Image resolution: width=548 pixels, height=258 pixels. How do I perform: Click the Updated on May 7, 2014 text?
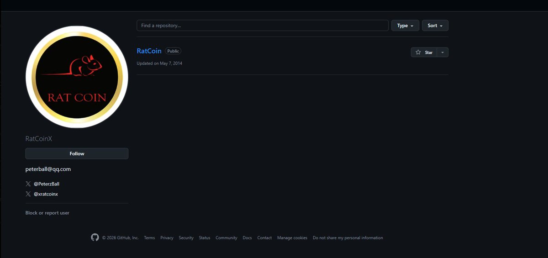(x=159, y=63)
